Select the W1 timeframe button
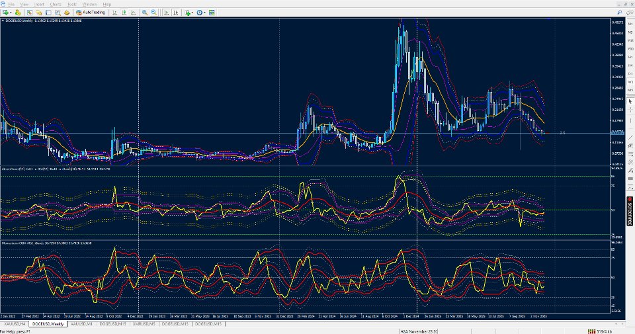The image size is (635, 334). (630, 82)
